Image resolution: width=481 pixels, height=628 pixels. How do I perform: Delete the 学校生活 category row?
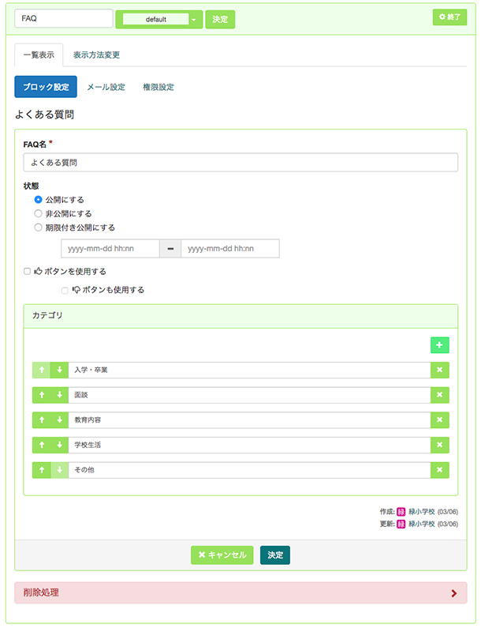(439, 445)
